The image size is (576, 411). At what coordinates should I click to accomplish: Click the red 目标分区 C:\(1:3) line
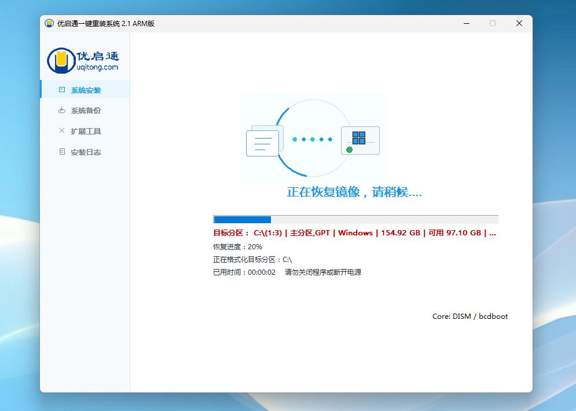pyautogui.click(x=354, y=233)
